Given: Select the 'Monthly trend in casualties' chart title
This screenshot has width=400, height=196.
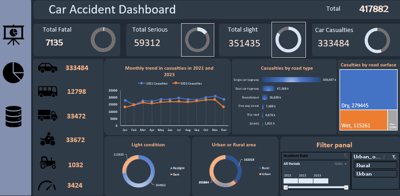Looking at the screenshot, I should click(x=169, y=71).
